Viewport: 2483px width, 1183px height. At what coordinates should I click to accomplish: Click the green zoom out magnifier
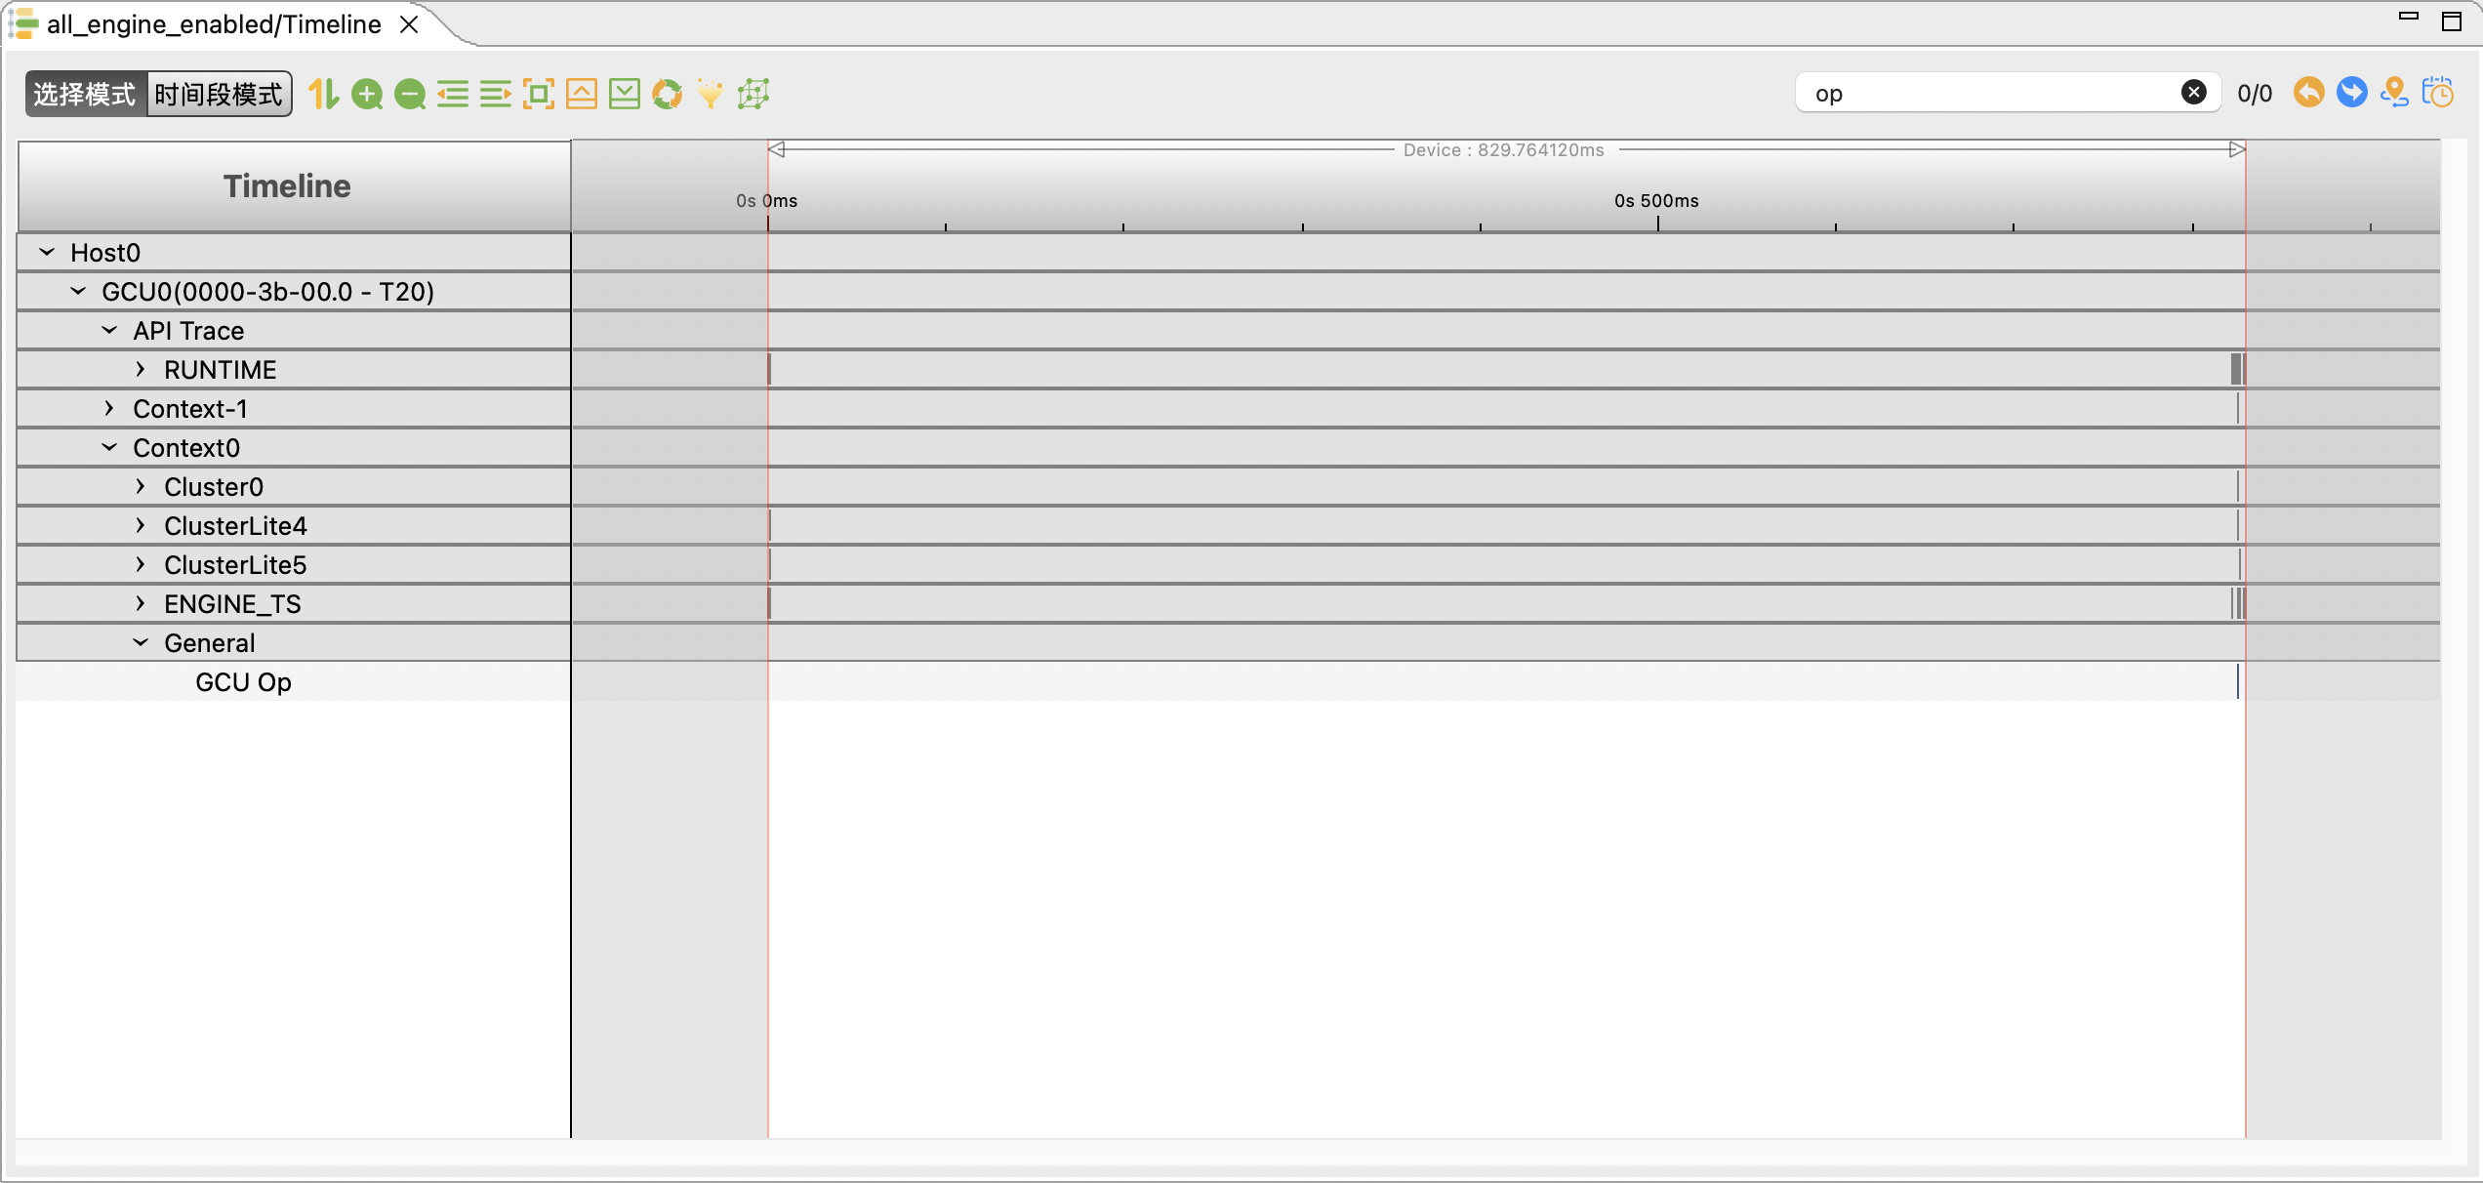[x=410, y=94]
